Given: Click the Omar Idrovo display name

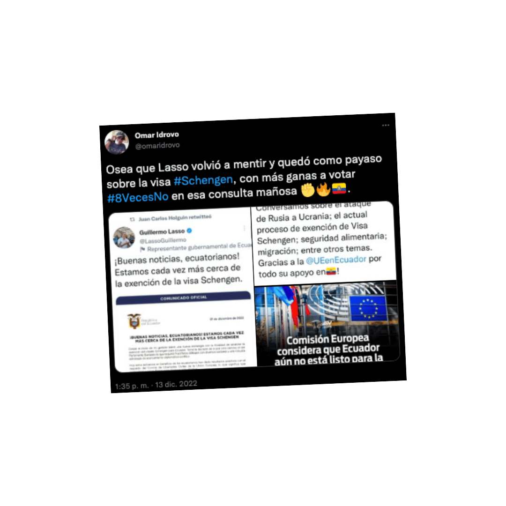Looking at the screenshot, I should pyautogui.click(x=157, y=135).
